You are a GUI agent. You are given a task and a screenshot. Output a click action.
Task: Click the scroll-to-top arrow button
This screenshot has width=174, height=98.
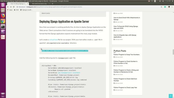(x=171, y=96)
